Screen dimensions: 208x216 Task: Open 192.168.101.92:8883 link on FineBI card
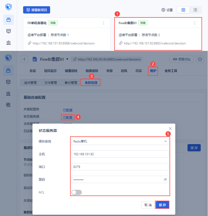click(155, 43)
